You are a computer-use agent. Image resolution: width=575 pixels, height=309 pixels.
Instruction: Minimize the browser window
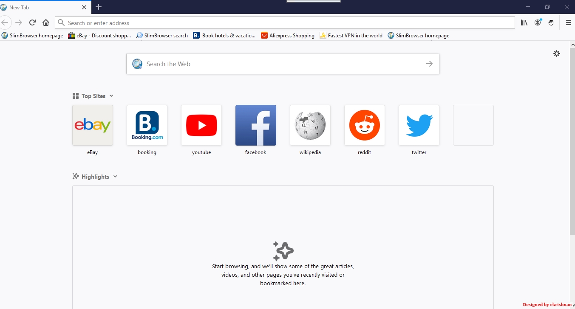[528, 7]
